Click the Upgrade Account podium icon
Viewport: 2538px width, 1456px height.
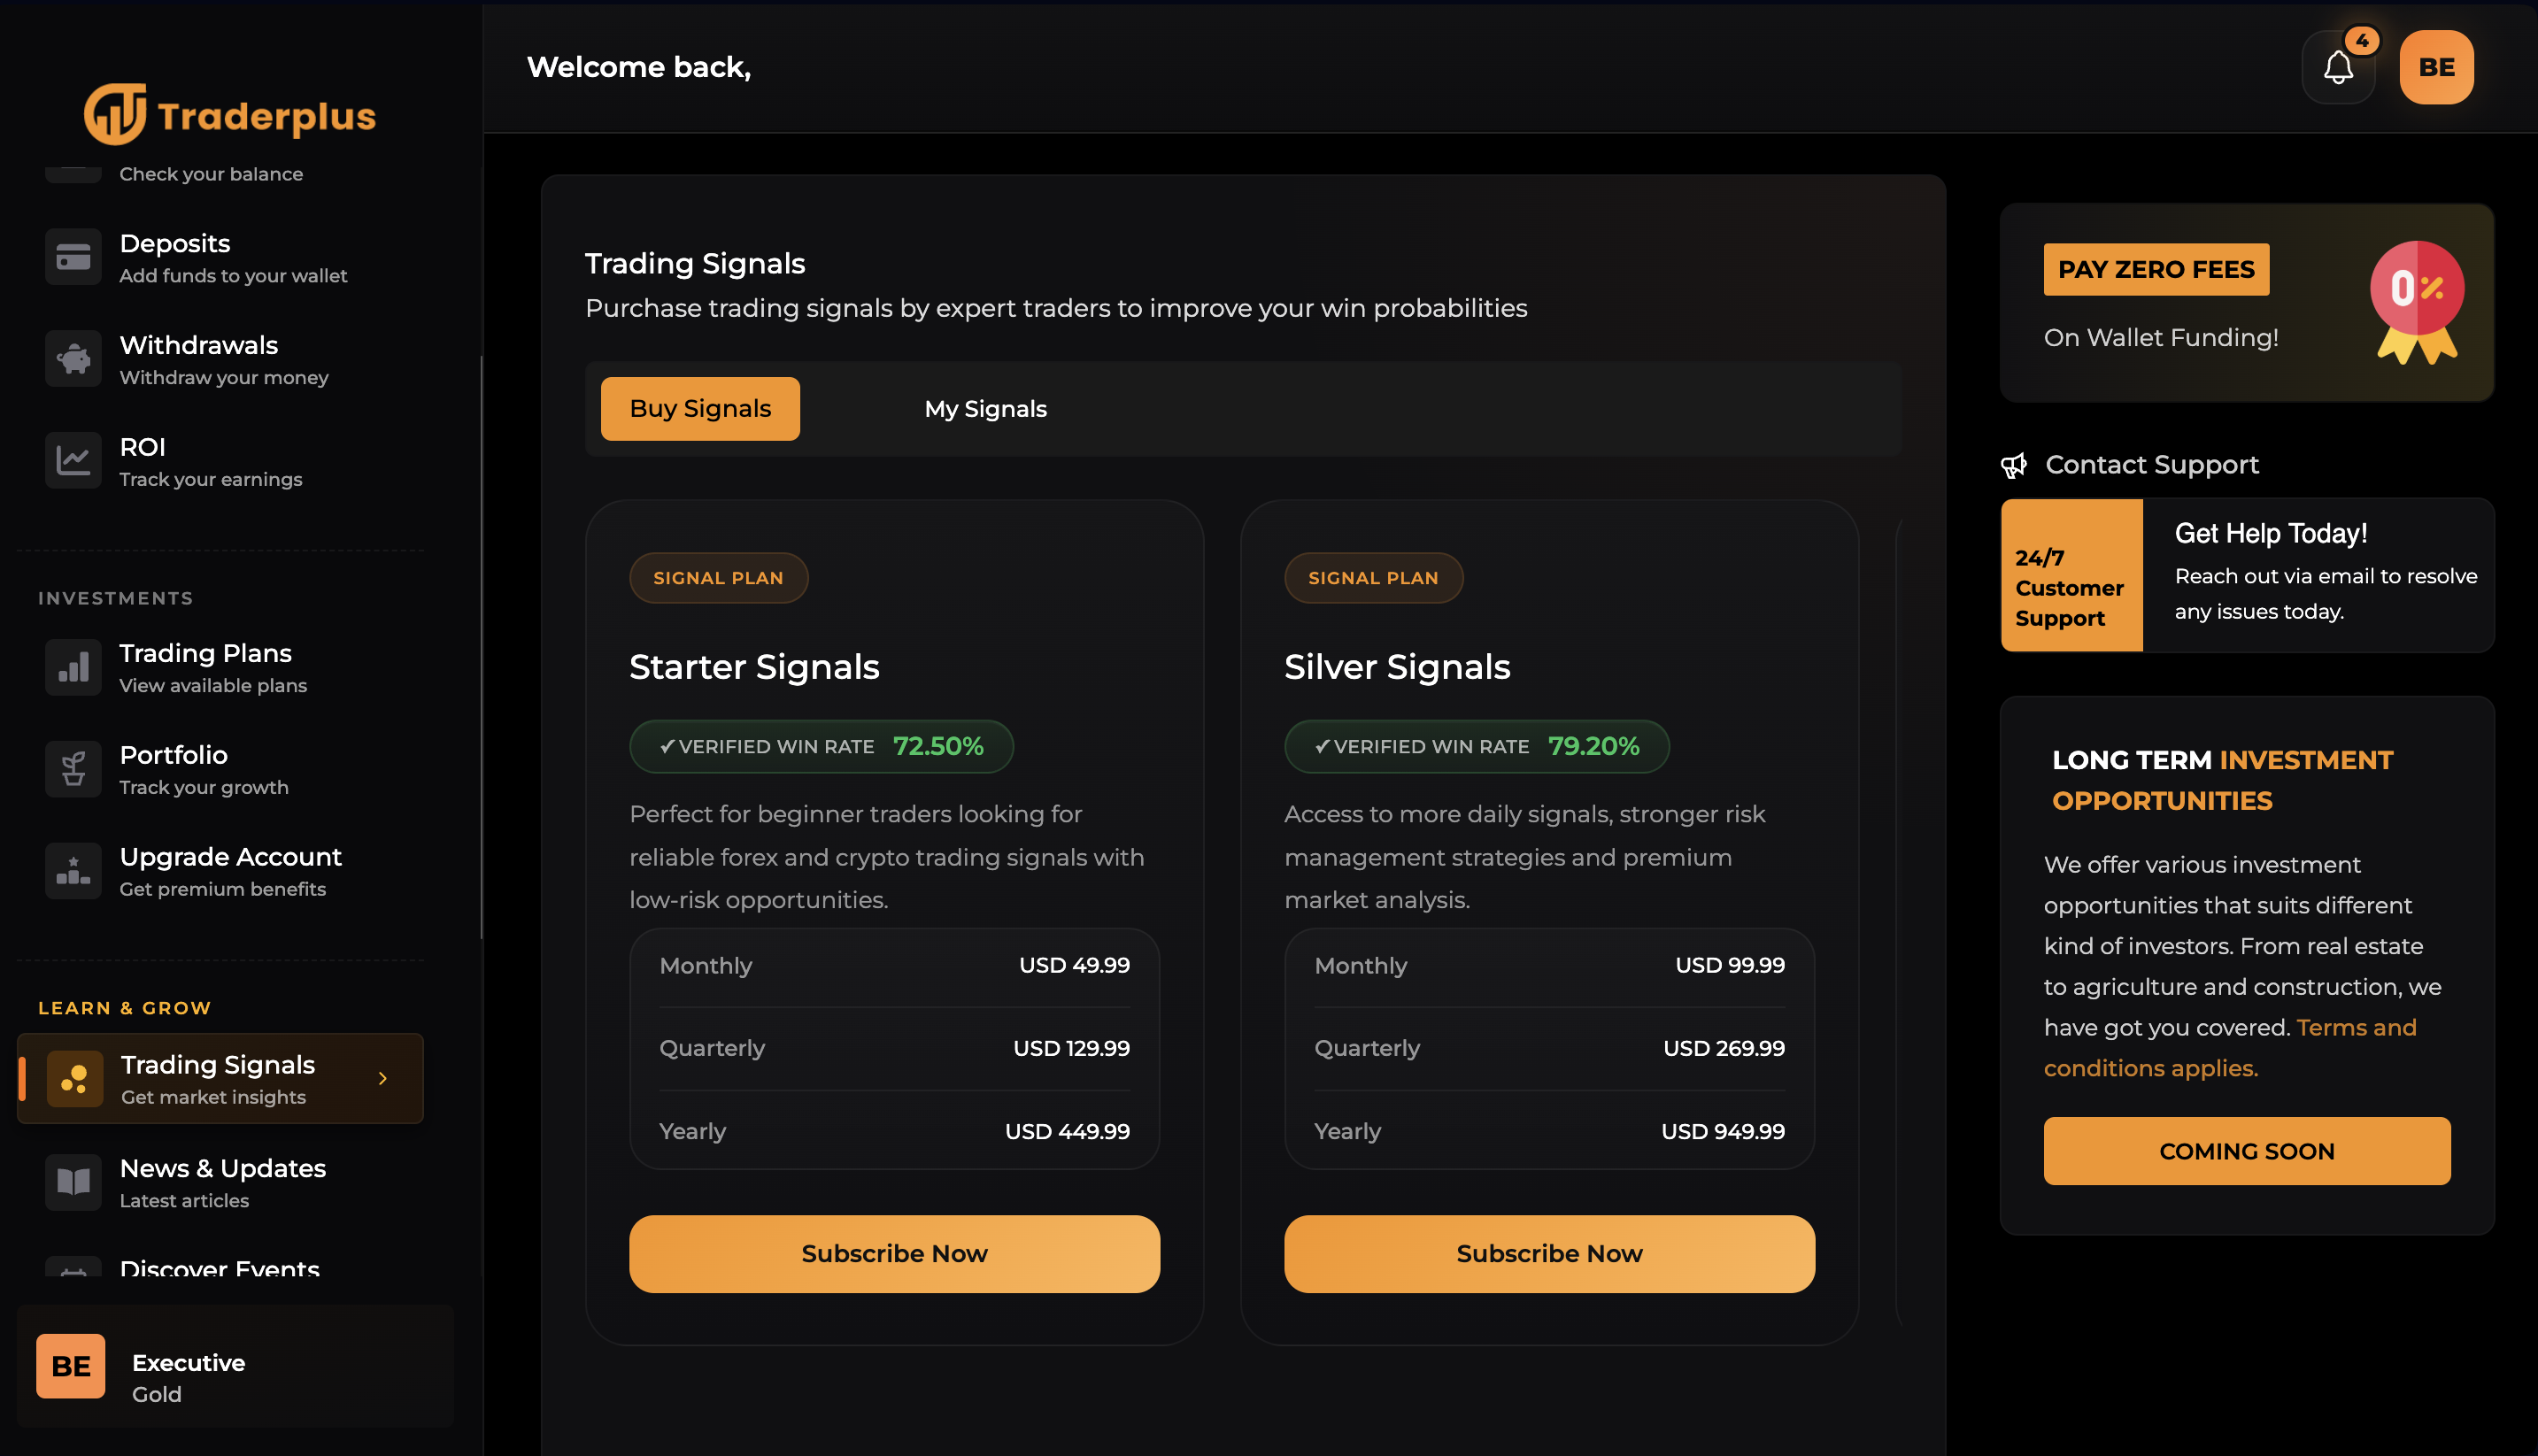coord(73,871)
